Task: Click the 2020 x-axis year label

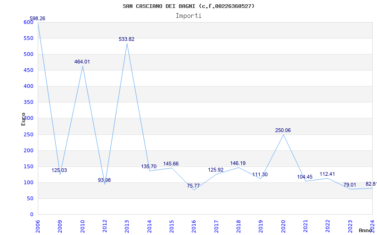Action: tap(283, 227)
